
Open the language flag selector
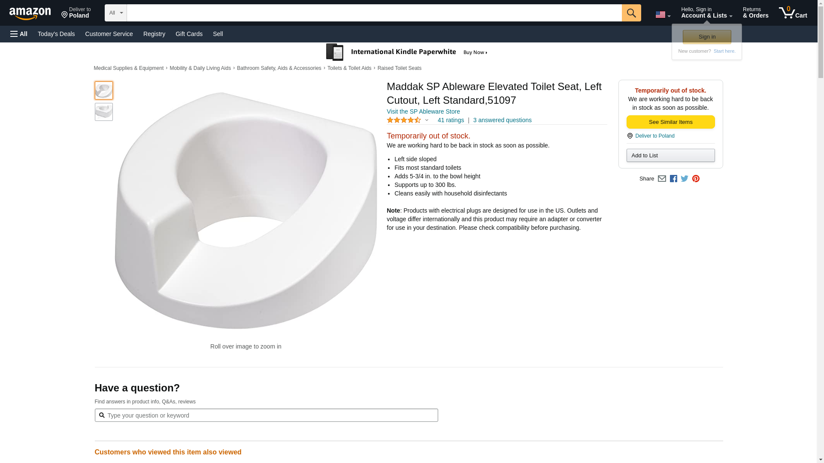663,15
